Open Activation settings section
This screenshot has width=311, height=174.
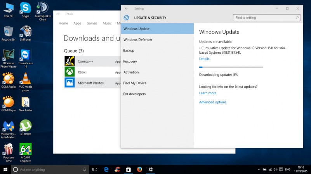(157, 72)
